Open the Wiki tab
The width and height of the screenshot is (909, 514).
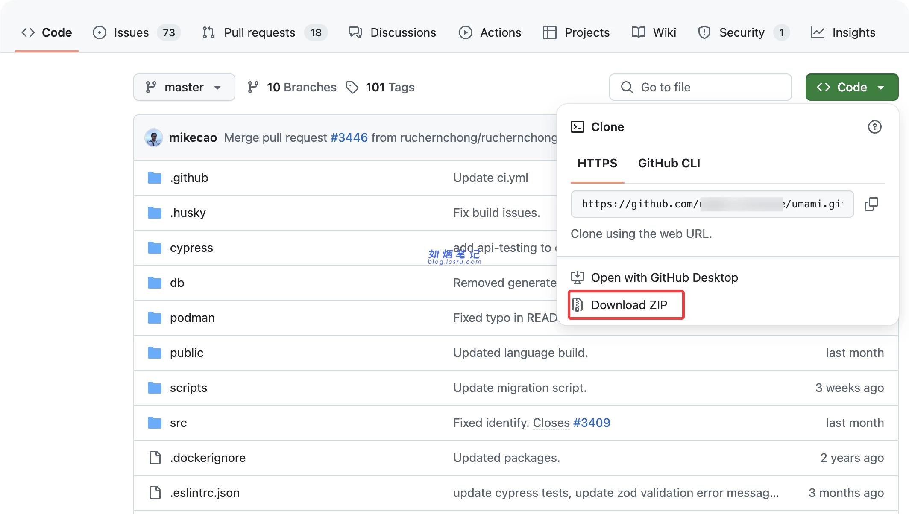coord(654,32)
